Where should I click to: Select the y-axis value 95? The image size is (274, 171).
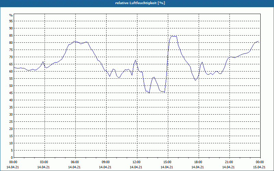tap(11, 21)
